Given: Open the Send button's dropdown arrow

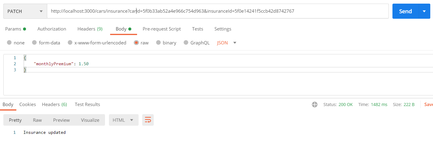Looking at the screenshot, I should (424, 11).
